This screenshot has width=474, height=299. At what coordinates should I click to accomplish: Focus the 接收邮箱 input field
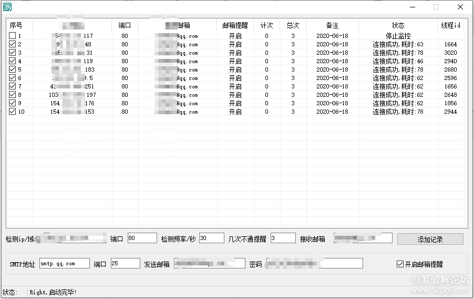(x=363, y=238)
